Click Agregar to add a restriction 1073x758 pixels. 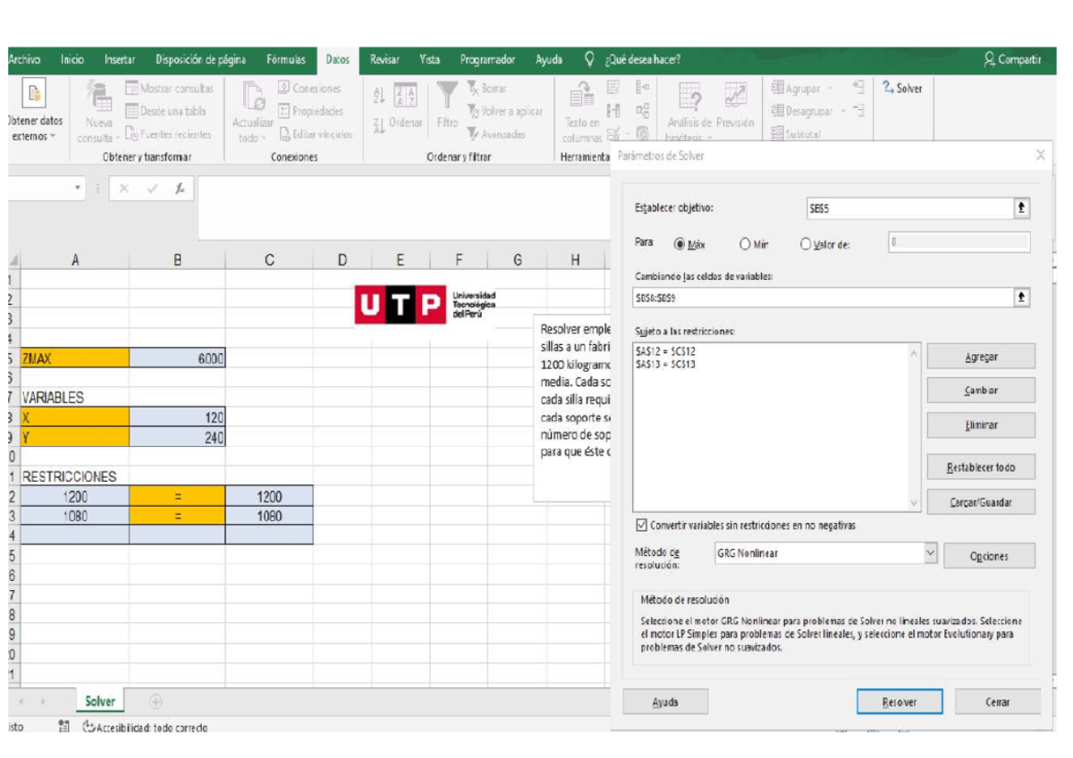click(985, 355)
